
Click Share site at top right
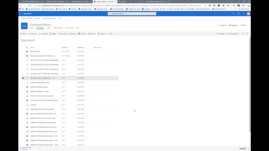[x=243, y=25]
